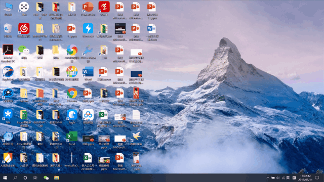
Task: Open the taskbar clock and calendar
Action: point(305,178)
